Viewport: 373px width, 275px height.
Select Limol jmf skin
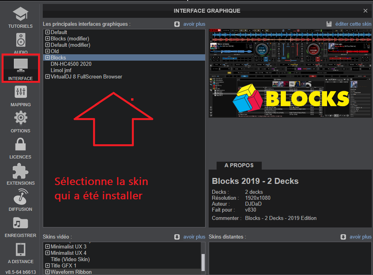pos(124,70)
